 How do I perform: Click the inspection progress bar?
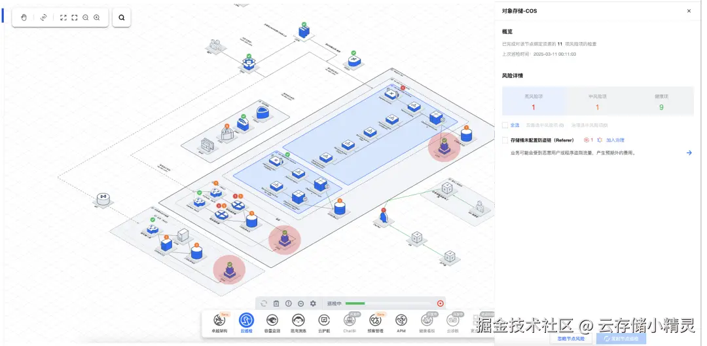[388, 303]
